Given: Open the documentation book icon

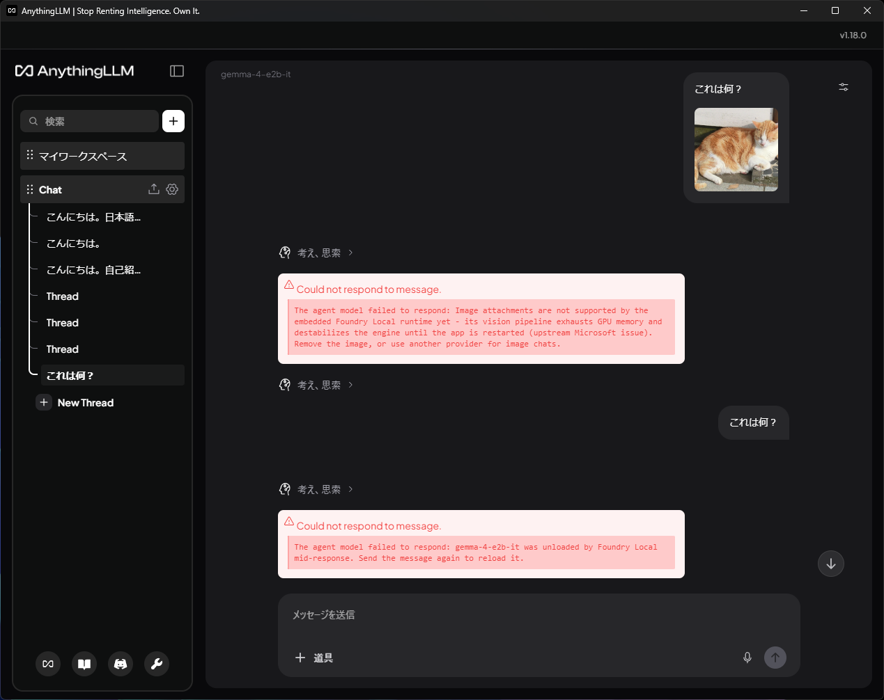Looking at the screenshot, I should [x=84, y=664].
